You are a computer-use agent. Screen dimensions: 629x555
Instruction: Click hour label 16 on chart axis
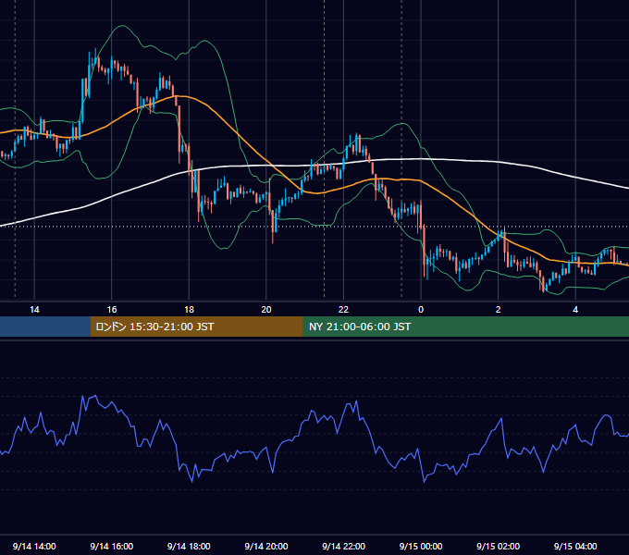click(112, 309)
